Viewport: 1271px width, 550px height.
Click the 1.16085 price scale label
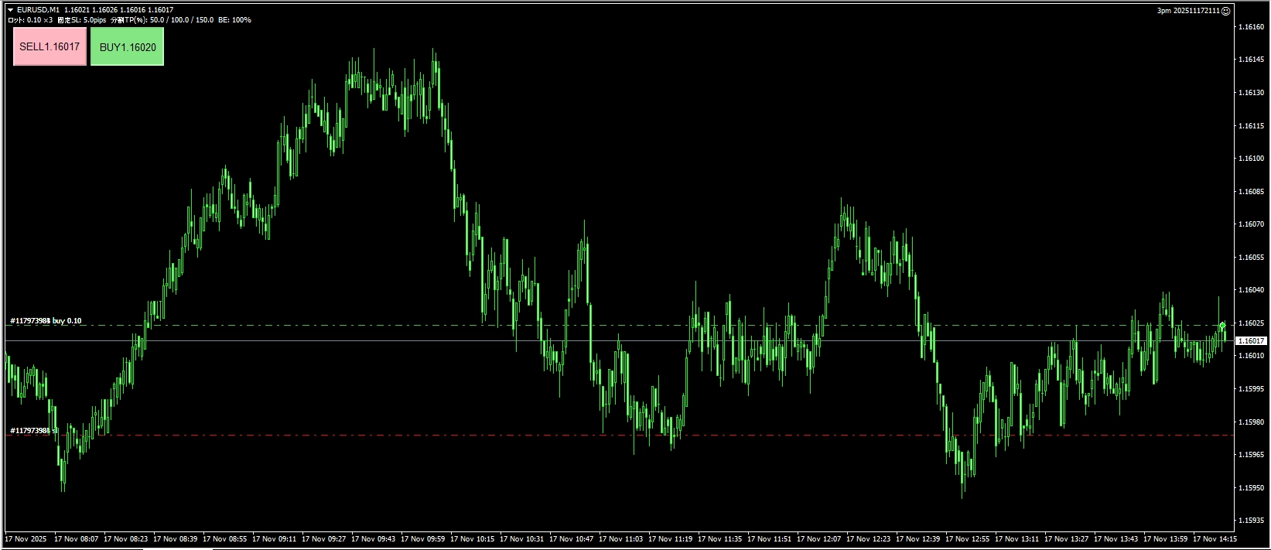coord(1252,191)
